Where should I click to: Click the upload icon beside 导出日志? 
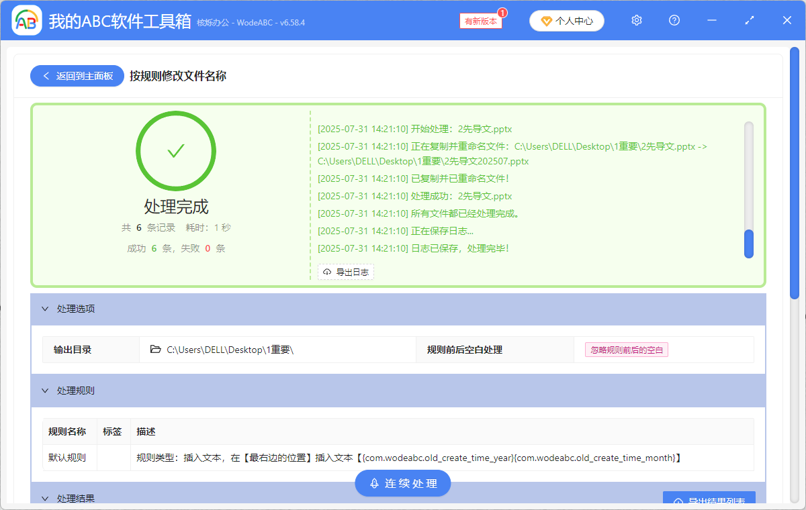point(328,272)
